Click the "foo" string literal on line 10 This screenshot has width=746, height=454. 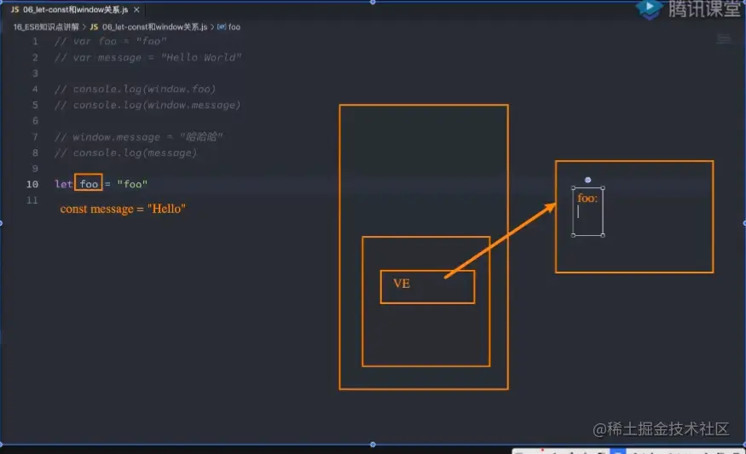[132, 184]
